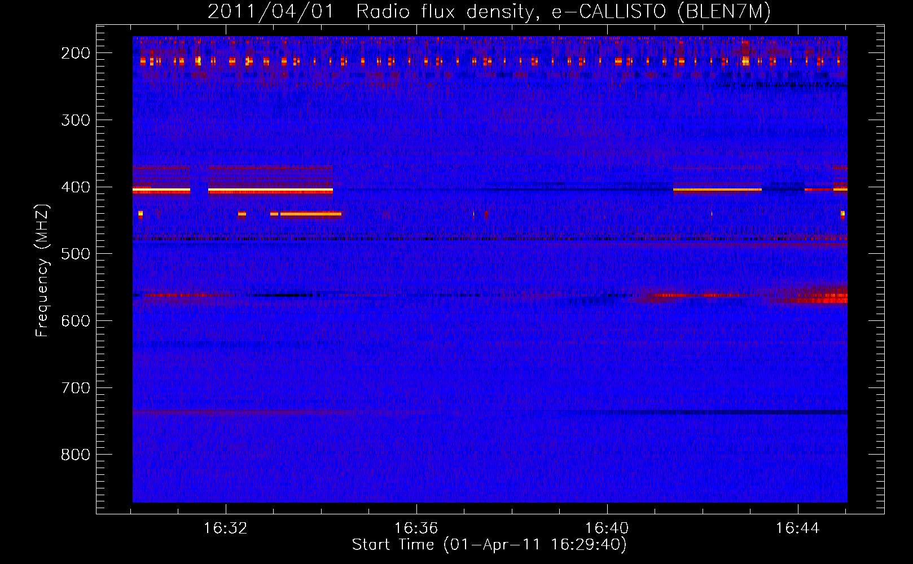913x564 pixels.
Task: Click the 400 frequency tick label
Action: 76,187
